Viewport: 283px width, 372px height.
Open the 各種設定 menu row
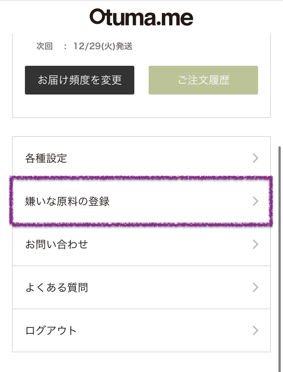pos(141,158)
